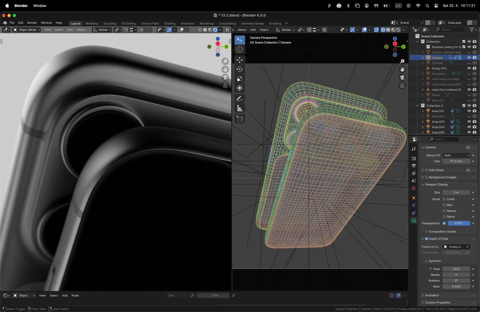480x312 pixels.
Task: Click the camera data properties tab icon
Action: point(414,220)
